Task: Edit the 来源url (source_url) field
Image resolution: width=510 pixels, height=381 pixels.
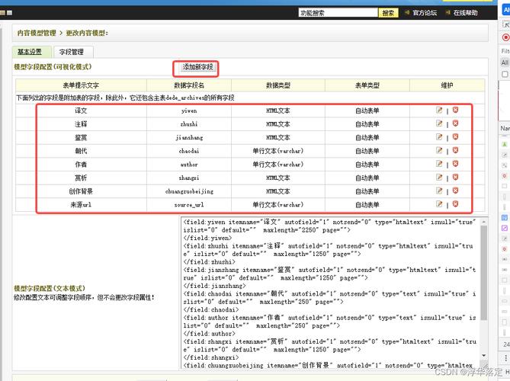Action: [439, 203]
